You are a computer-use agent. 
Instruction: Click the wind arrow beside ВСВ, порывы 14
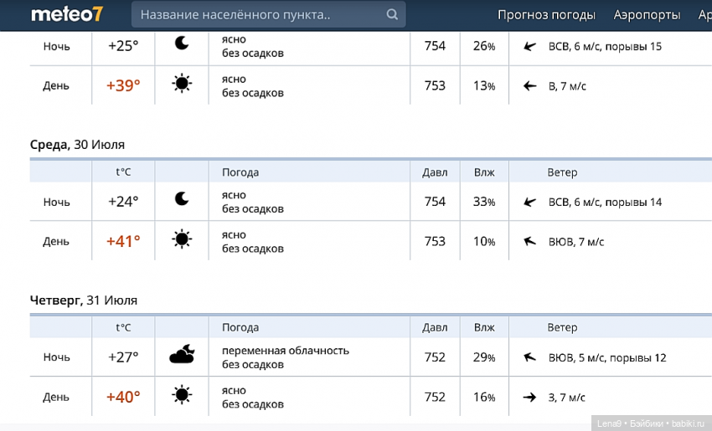pos(529,202)
